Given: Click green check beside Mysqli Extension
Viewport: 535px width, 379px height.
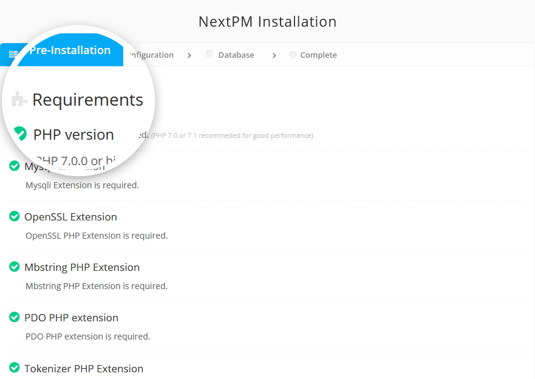Looking at the screenshot, I should click(15, 166).
